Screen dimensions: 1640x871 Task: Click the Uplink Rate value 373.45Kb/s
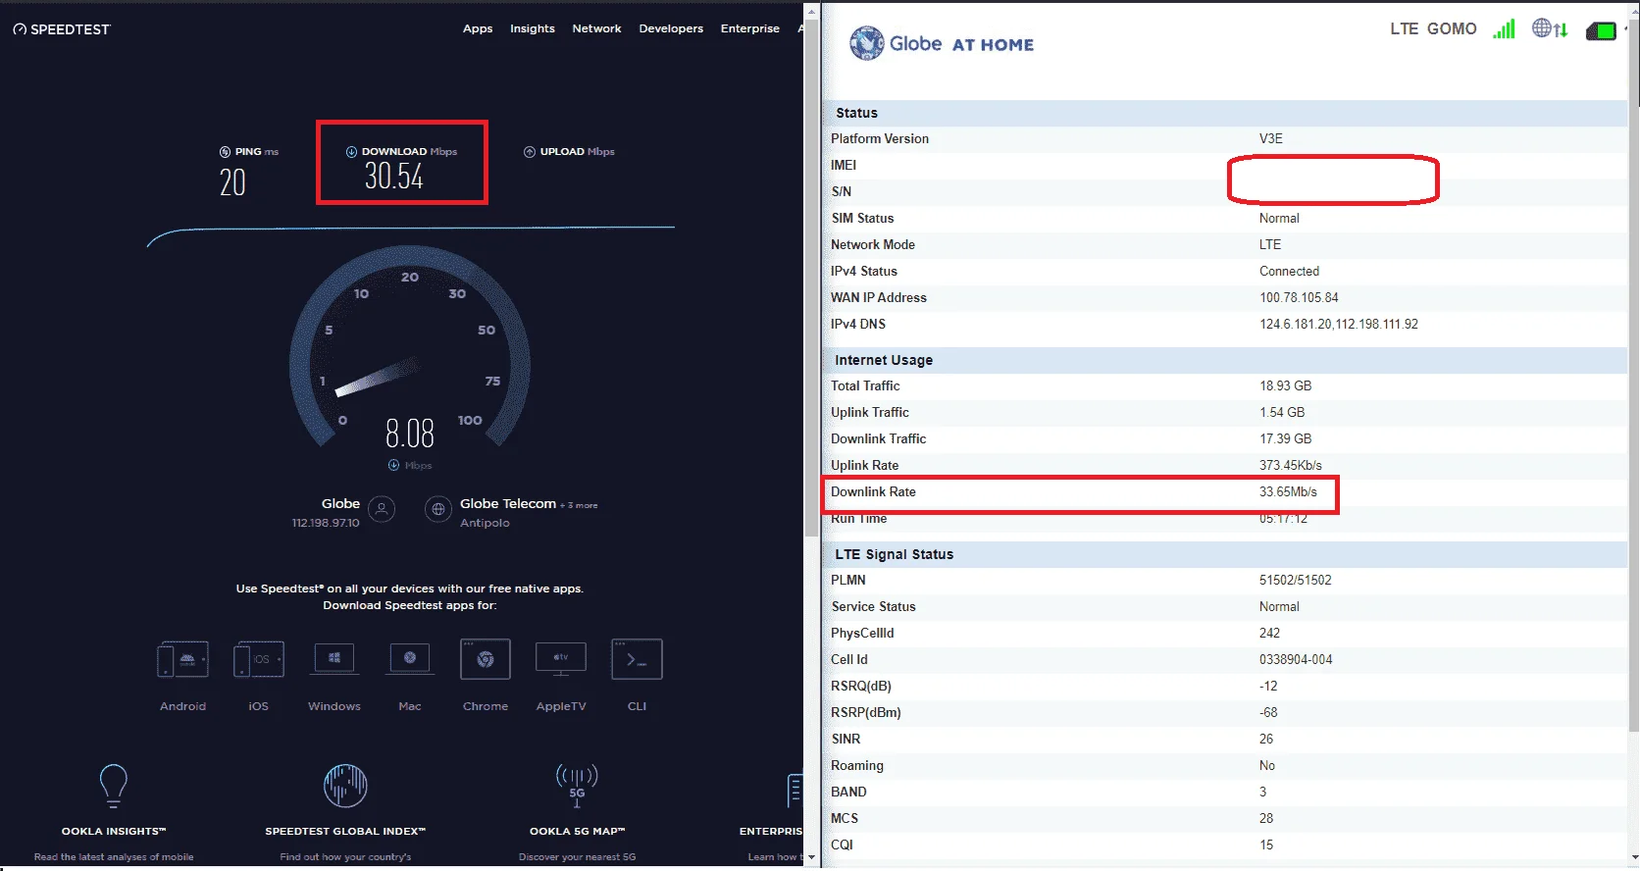pos(1291,465)
